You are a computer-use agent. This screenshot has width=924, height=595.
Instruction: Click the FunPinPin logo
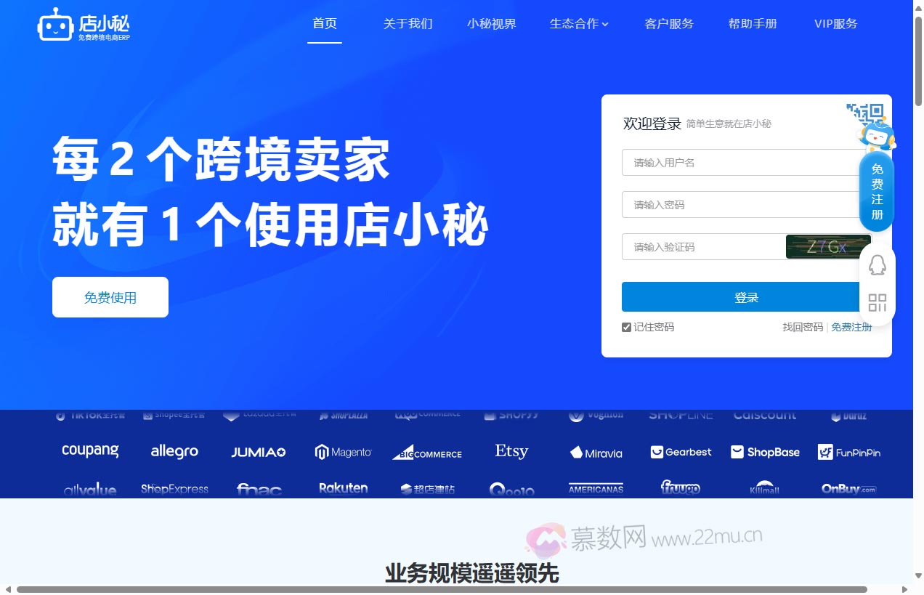coord(848,452)
